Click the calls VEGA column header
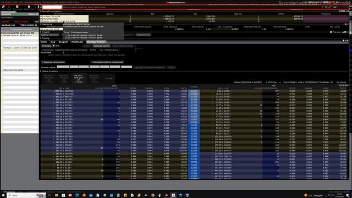 (x=166, y=88)
